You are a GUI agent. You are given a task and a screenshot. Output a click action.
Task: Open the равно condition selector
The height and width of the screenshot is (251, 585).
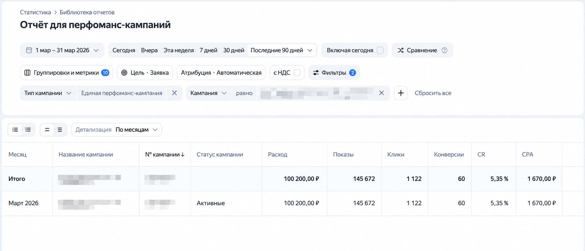point(244,93)
